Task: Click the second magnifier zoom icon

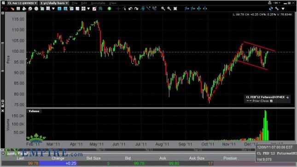Action: tap(169, 9)
